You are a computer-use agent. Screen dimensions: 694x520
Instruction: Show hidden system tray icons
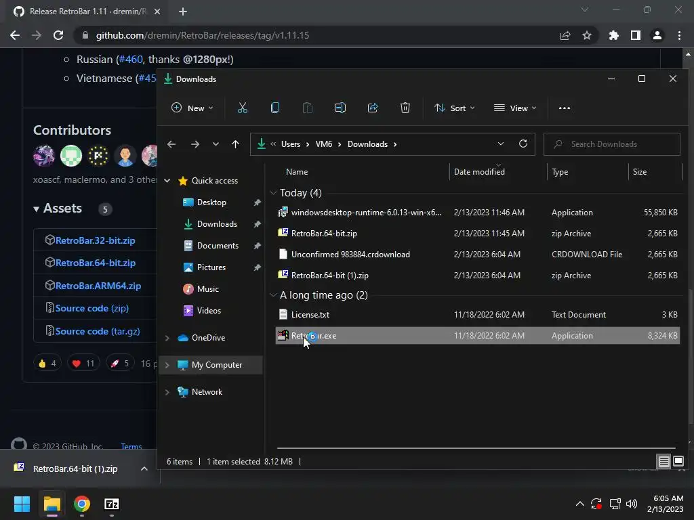580,504
